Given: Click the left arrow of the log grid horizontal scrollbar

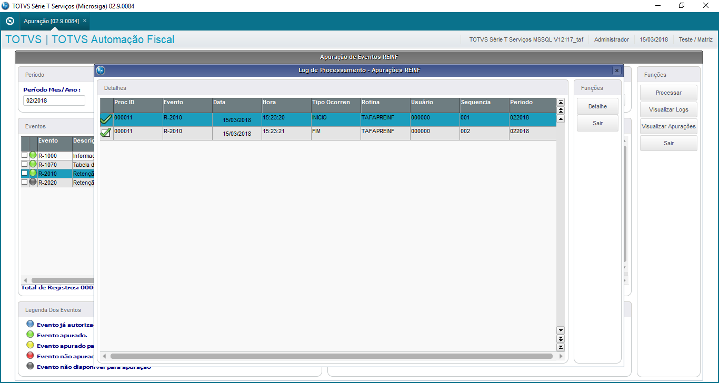Looking at the screenshot, I should tap(104, 356).
